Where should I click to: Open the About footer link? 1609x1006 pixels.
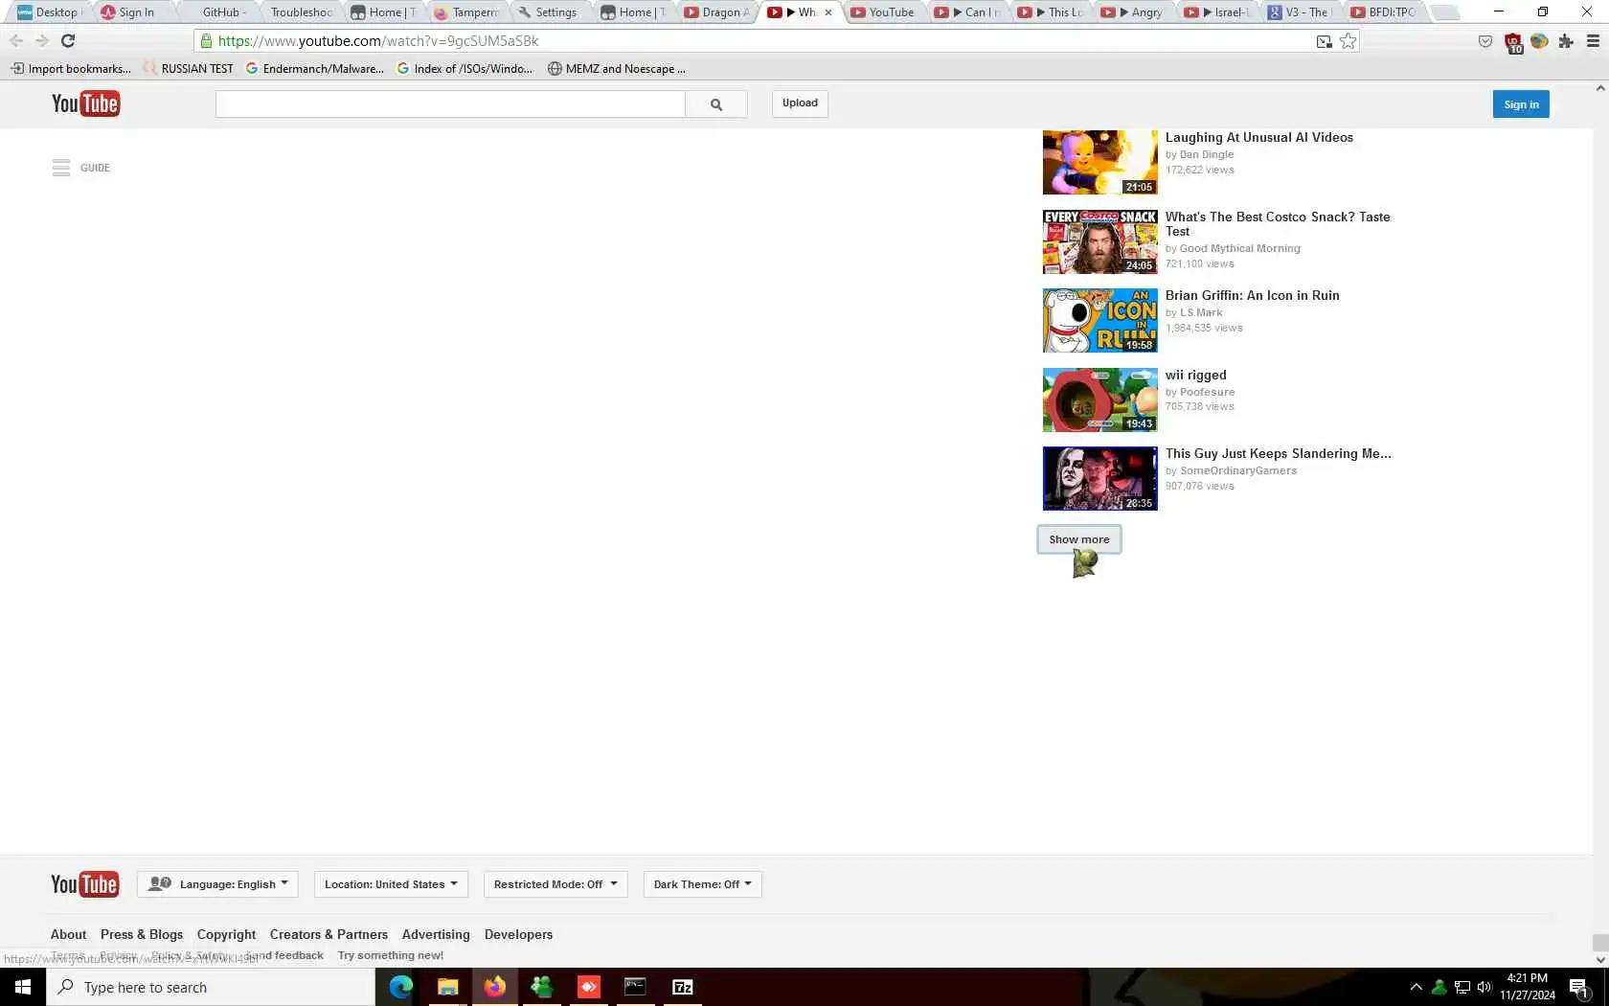(x=68, y=934)
